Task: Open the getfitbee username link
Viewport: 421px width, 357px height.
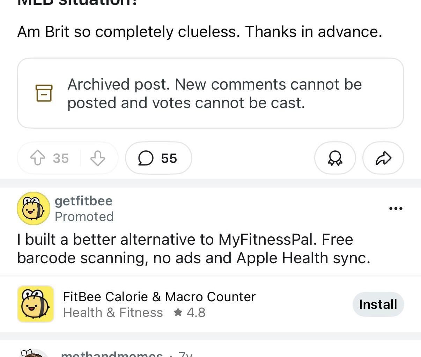Action: tap(83, 201)
